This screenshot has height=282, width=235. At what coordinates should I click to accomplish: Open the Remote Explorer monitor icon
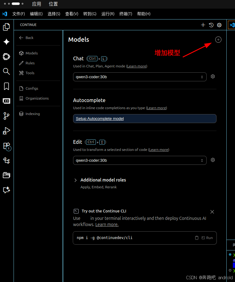(6, 101)
